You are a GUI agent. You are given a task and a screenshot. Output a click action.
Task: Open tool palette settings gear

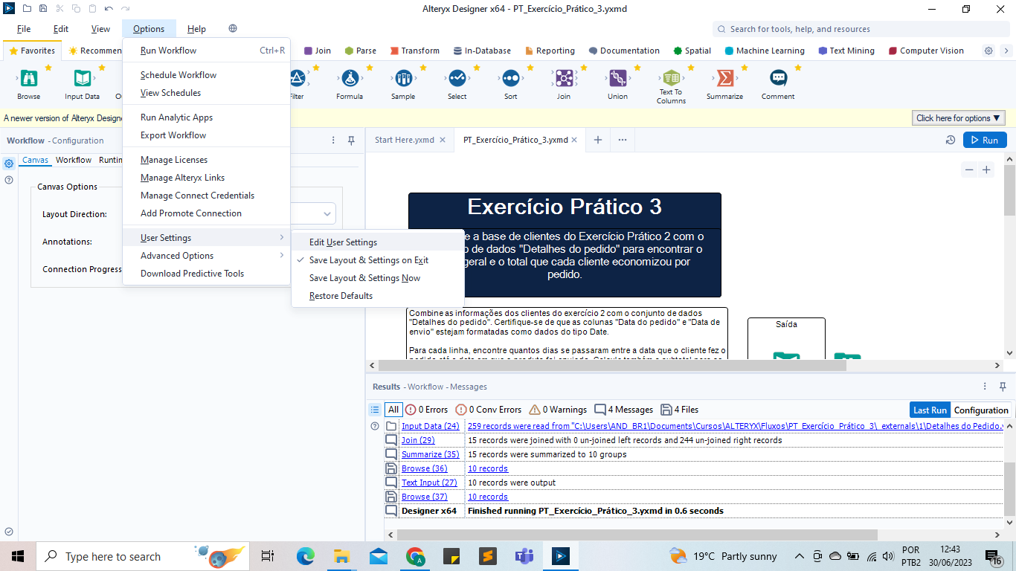988,51
